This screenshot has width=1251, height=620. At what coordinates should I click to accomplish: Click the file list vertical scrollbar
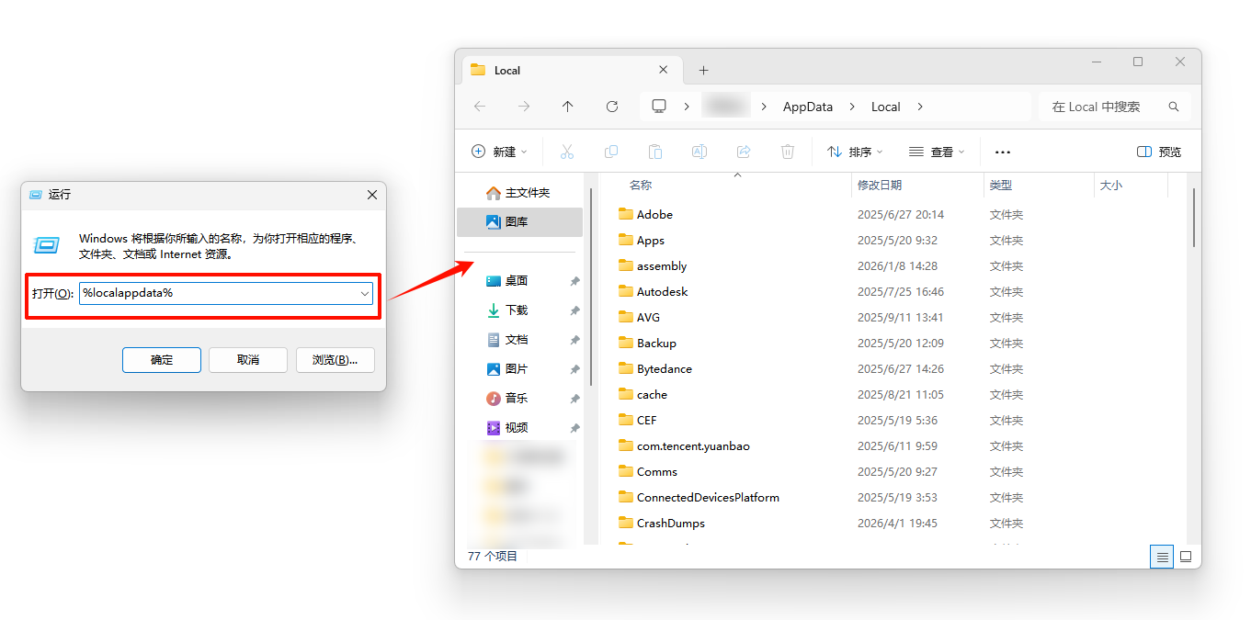click(1193, 219)
